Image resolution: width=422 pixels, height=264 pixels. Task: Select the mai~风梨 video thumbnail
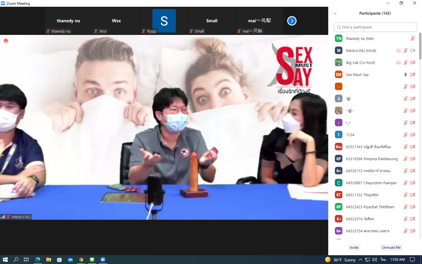click(x=260, y=21)
